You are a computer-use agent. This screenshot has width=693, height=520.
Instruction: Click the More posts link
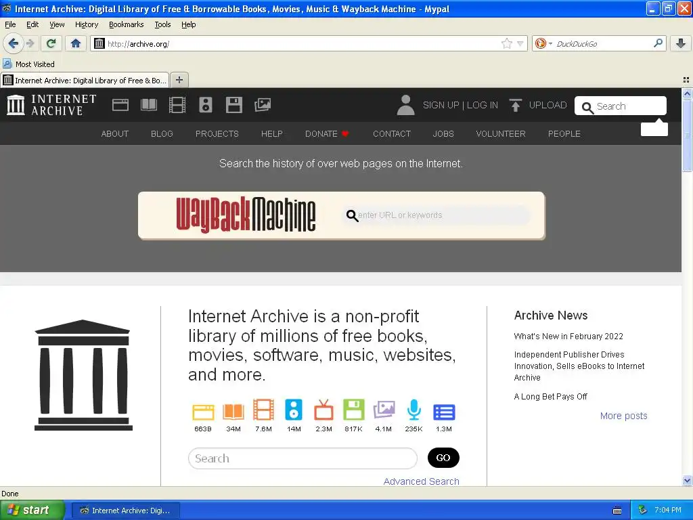(623, 416)
